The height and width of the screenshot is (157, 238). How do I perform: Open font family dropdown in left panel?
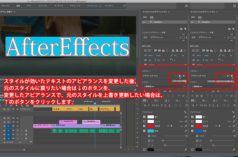[x=164, y=87]
